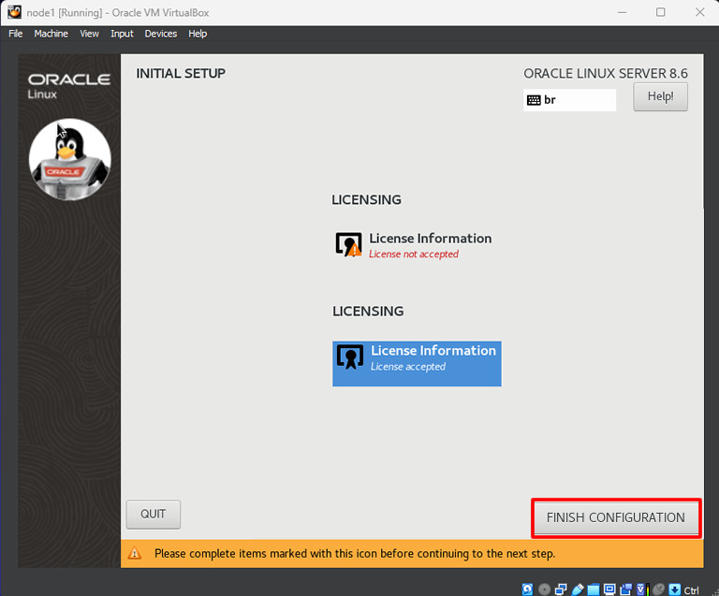
Task: Click the license icon with warning badge
Action: click(348, 244)
